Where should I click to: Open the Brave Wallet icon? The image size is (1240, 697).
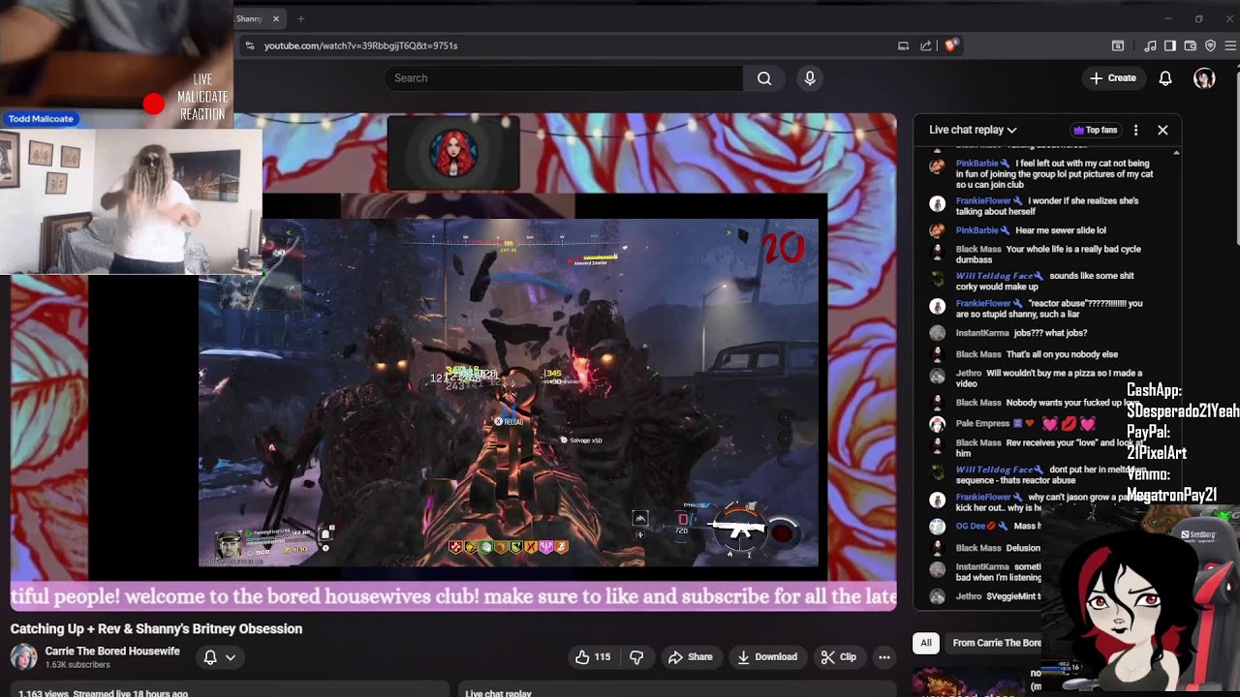pos(1190,45)
